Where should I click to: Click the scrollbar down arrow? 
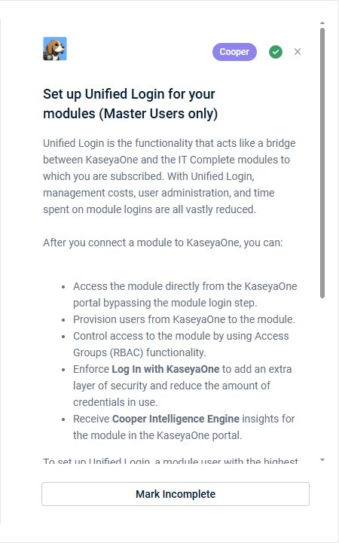click(x=322, y=460)
